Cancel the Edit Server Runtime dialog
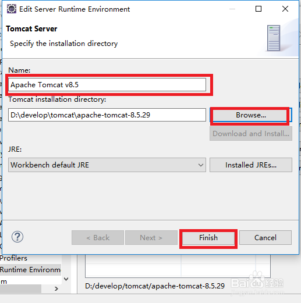Screen dimensions: 301x303 click(x=265, y=238)
